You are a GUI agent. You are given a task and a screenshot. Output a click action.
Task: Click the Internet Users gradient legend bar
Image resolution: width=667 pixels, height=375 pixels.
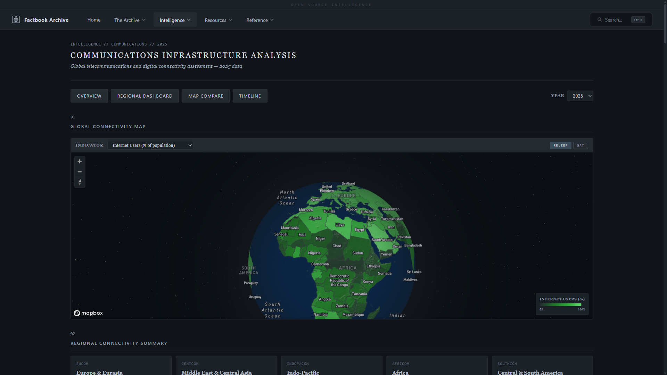[560, 305]
